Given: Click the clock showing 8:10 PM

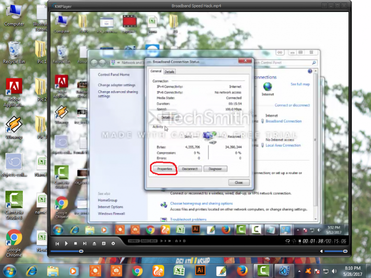Looking at the screenshot, I should 352,271.
